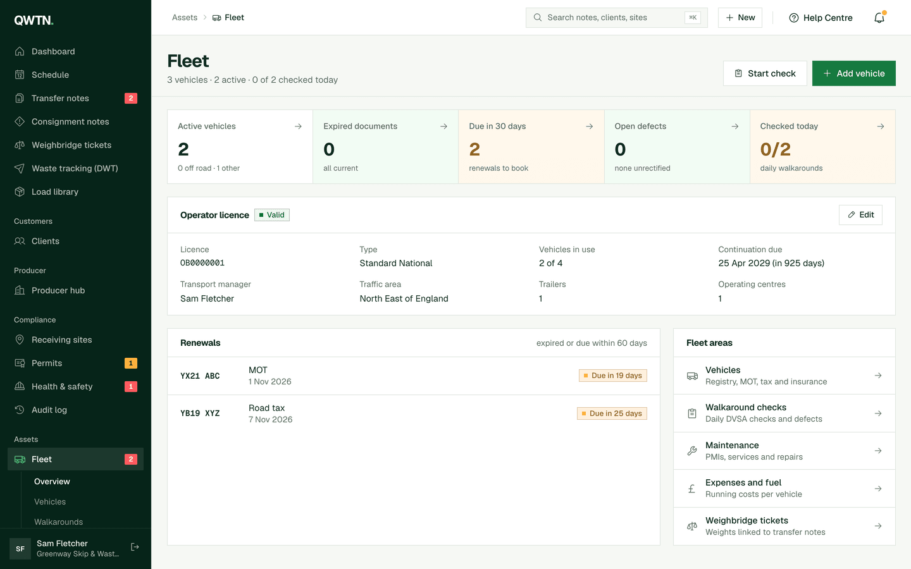Click the QWTN logo
The height and width of the screenshot is (569, 911).
pyautogui.click(x=34, y=20)
